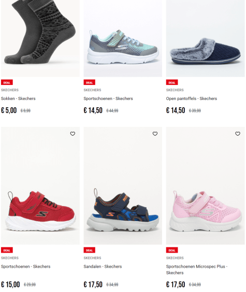
Task: Click the DEAL badge under the socks
Action: 7,82
